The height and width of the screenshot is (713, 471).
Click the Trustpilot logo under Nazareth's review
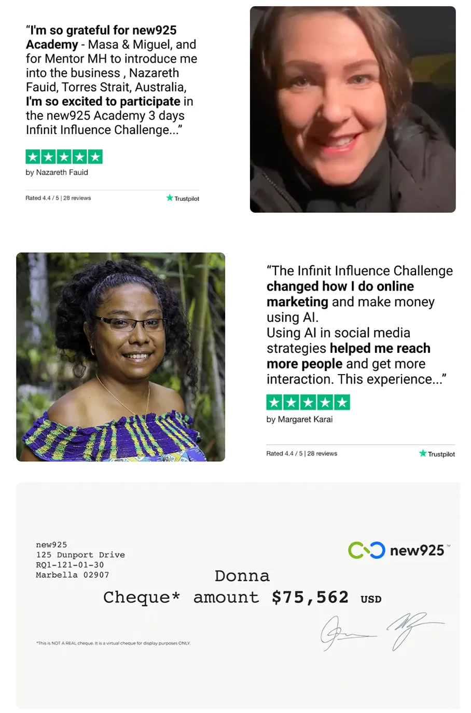(x=183, y=198)
